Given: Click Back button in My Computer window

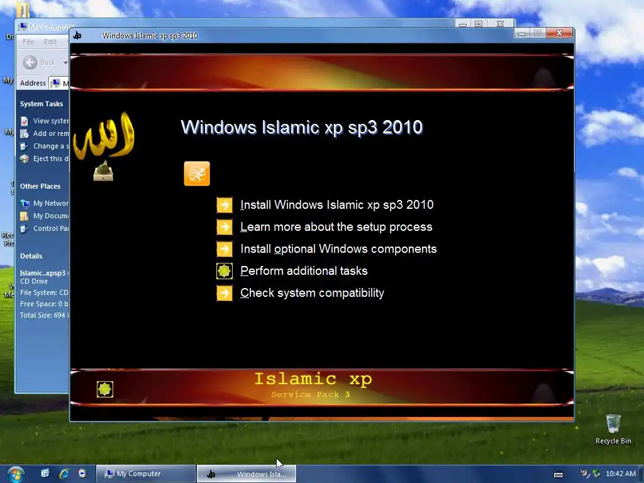Looking at the screenshot, I should tap(40, 62).
